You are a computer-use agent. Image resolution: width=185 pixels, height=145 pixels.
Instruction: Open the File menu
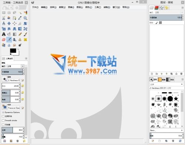point(35,7)
